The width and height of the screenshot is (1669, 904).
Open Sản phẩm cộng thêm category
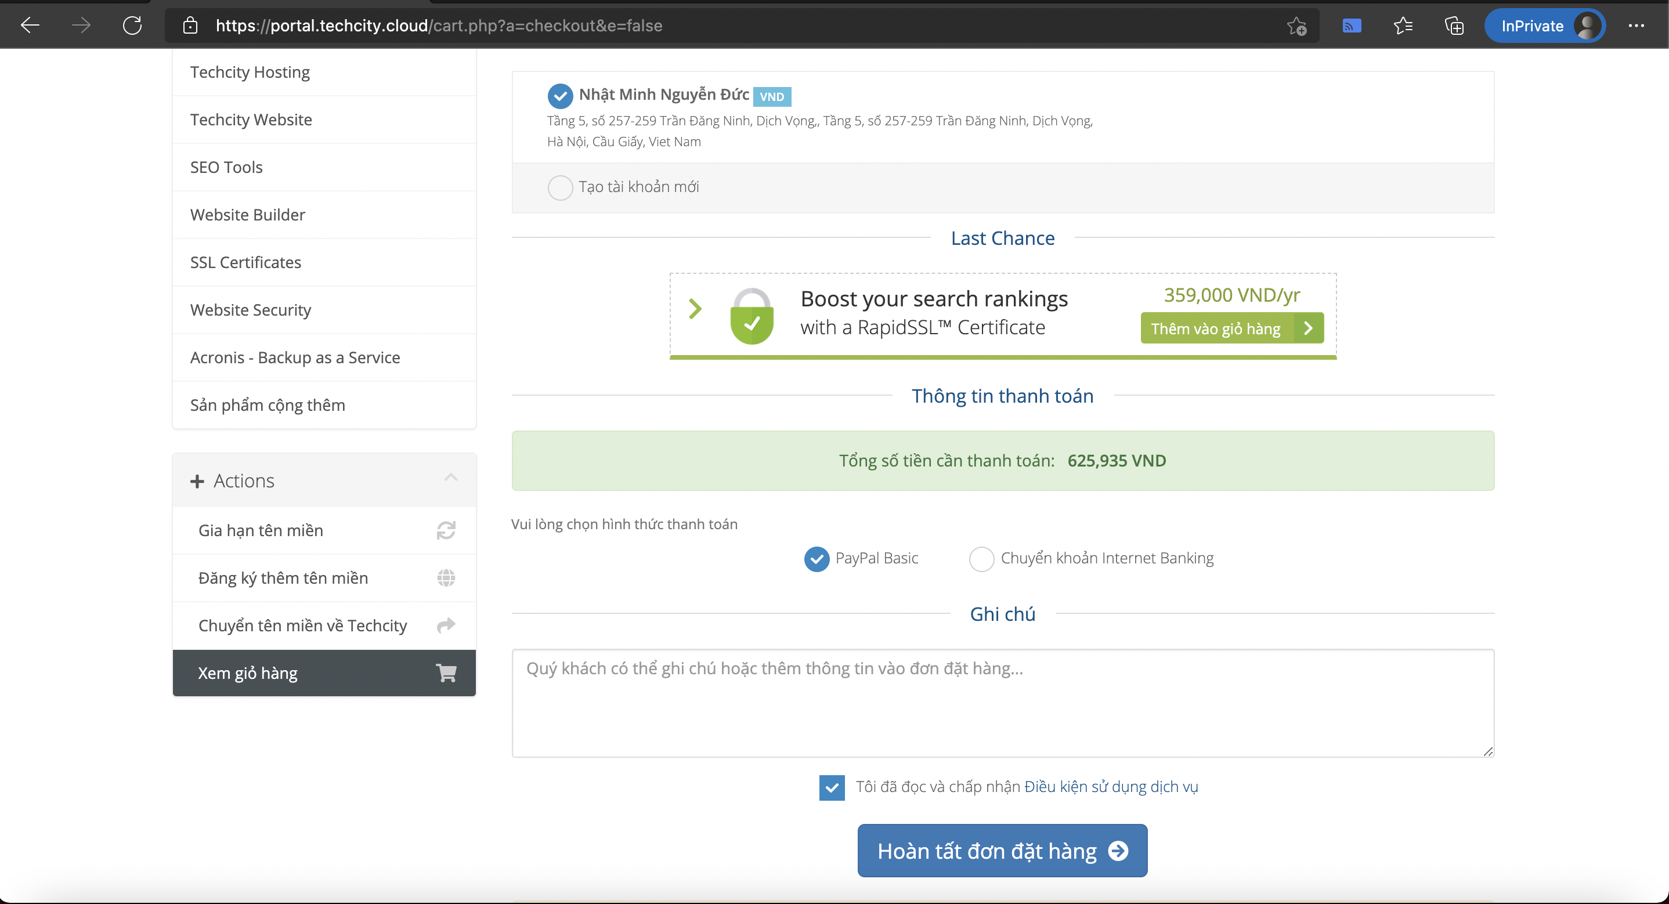[x=324, y=405]
